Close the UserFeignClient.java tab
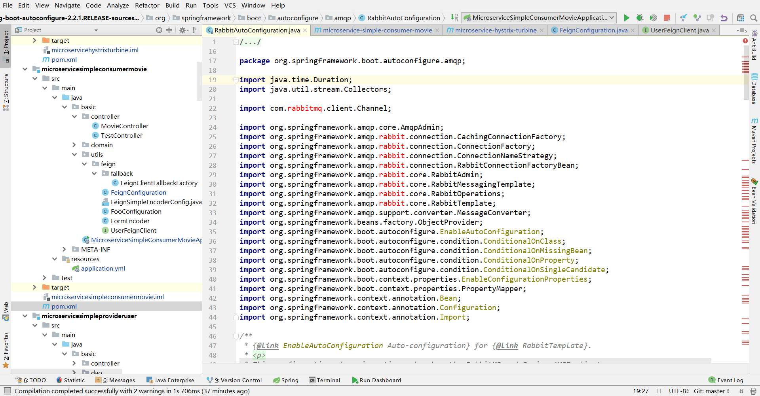 (714, 30)
